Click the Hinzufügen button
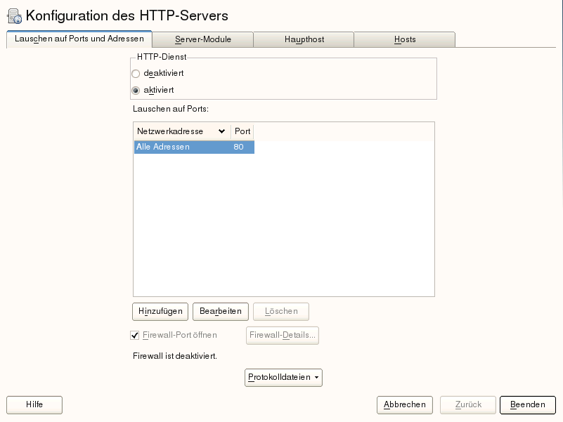This screenshot has height=422, width=563. pyautogui.click(x=160, y=311)
